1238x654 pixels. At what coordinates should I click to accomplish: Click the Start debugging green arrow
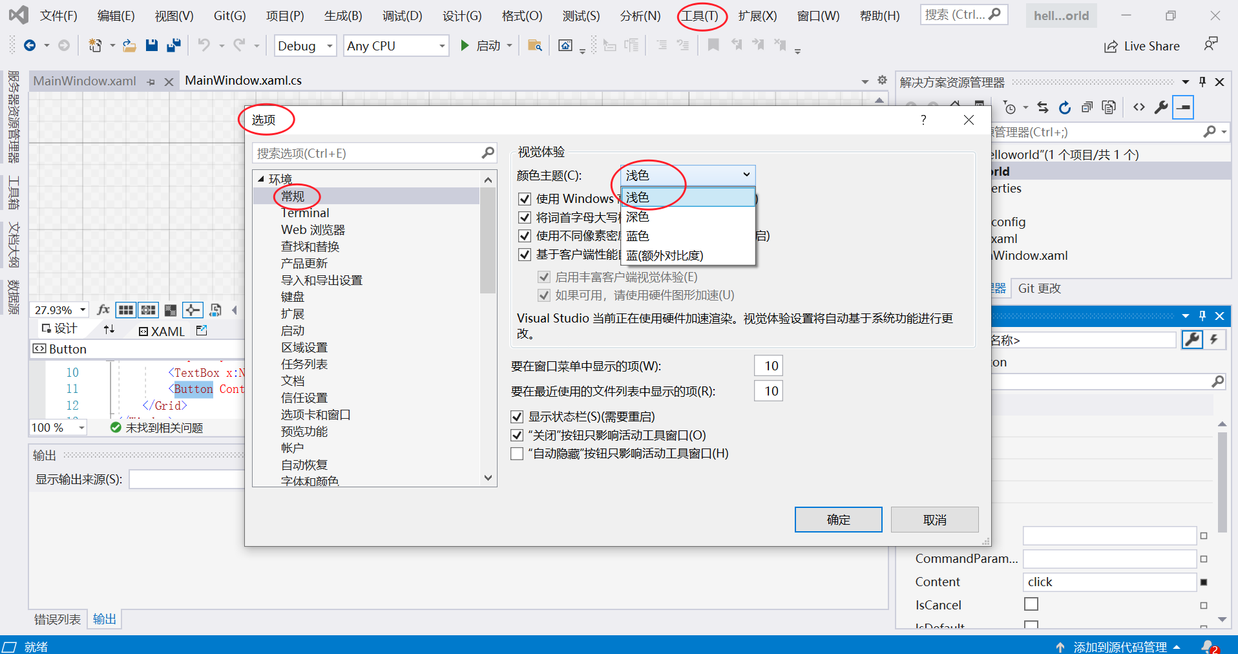tap(465, 45)
